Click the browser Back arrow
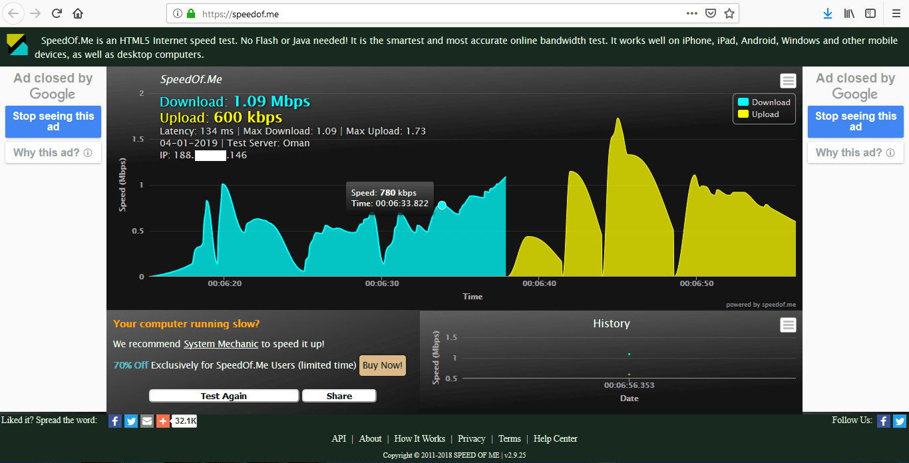 tap(14, 13)
